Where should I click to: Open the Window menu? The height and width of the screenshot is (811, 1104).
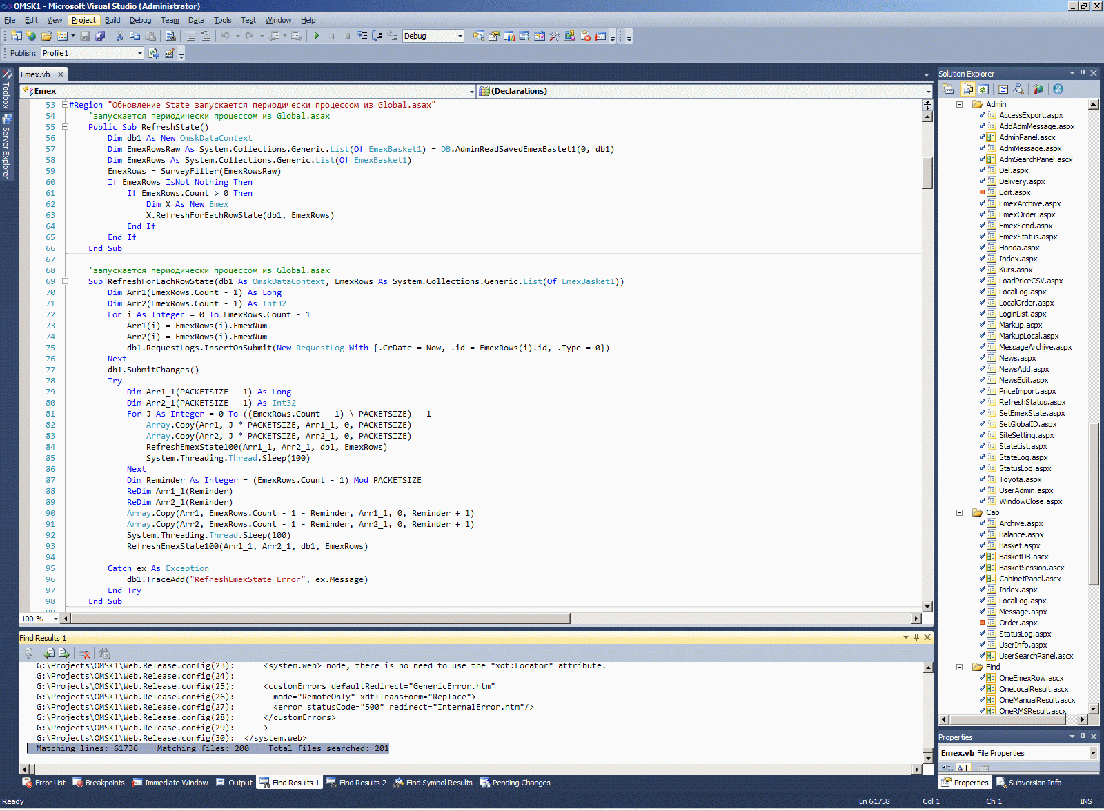click(x=278, y=20)
